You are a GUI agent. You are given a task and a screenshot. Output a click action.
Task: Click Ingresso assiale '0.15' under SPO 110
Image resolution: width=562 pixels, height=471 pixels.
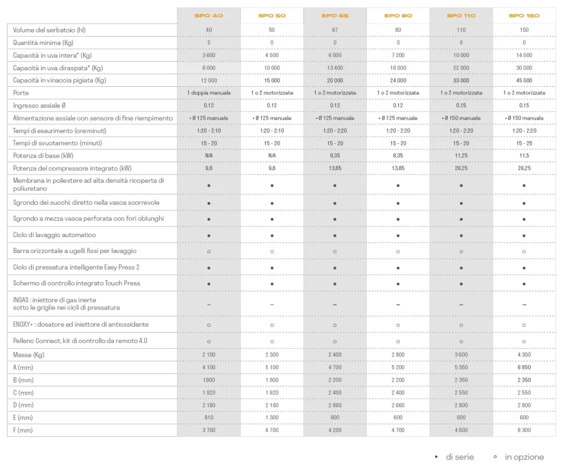461,105
